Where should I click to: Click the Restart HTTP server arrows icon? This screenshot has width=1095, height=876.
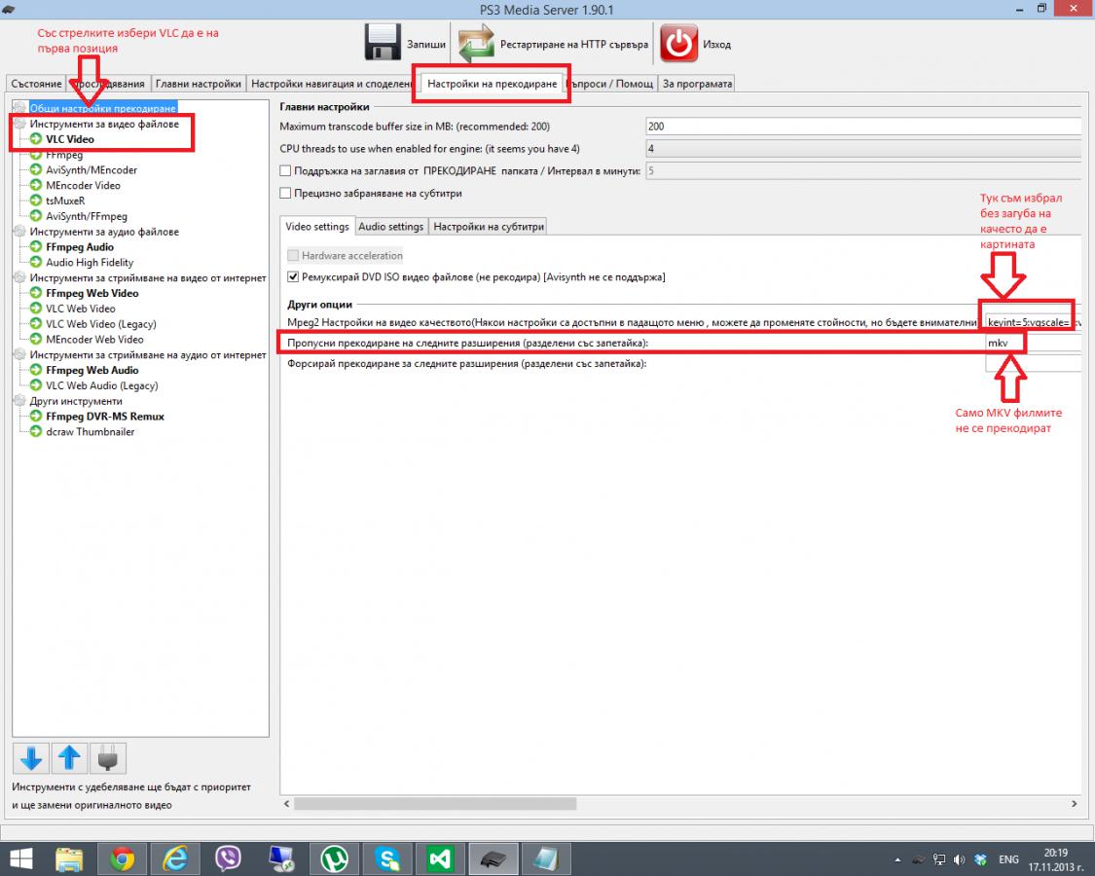[476, 43]
